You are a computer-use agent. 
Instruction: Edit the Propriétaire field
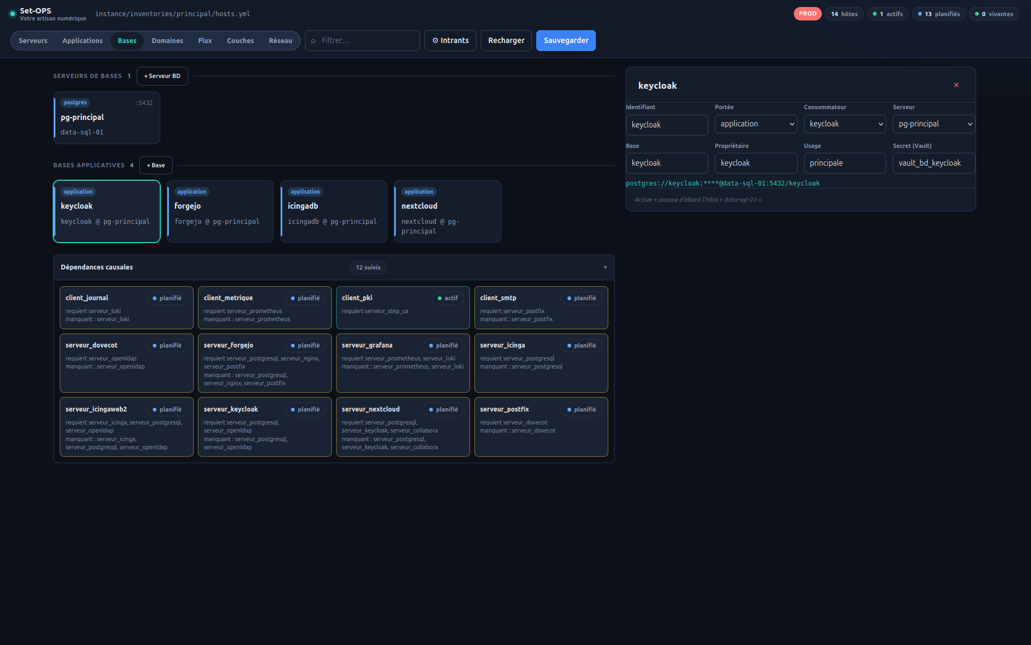click(756, 164)
